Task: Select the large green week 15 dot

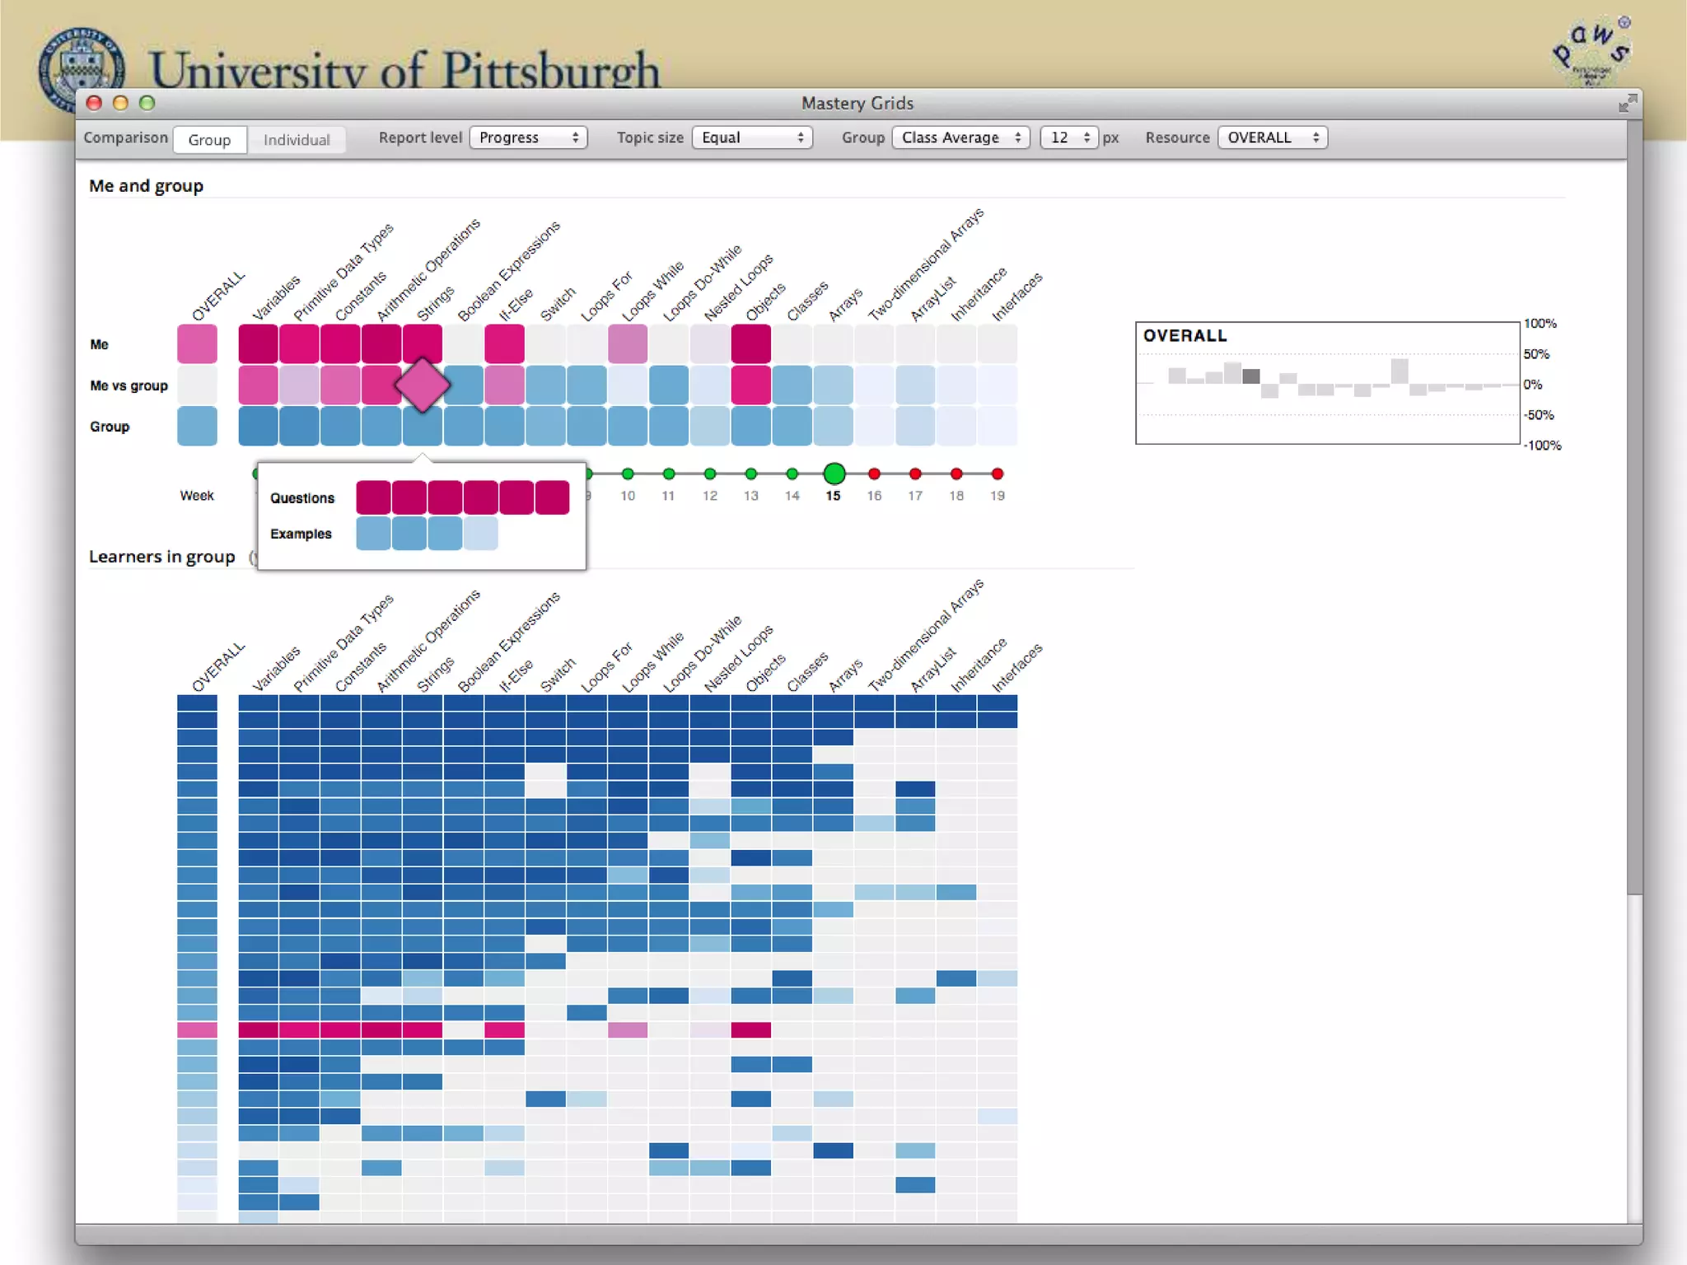Action: click(x=834, y=474)
